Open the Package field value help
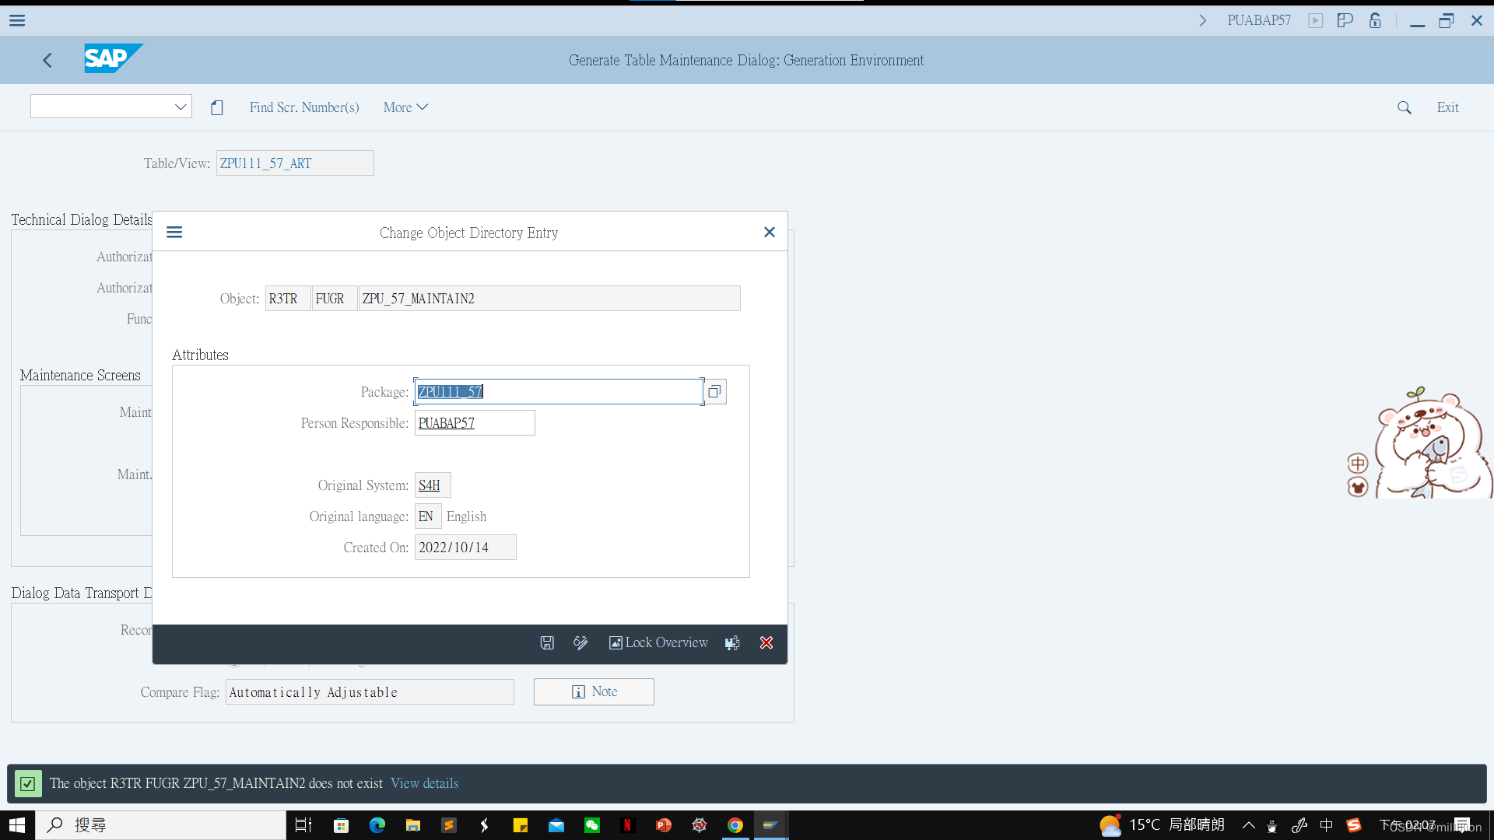 714,391
